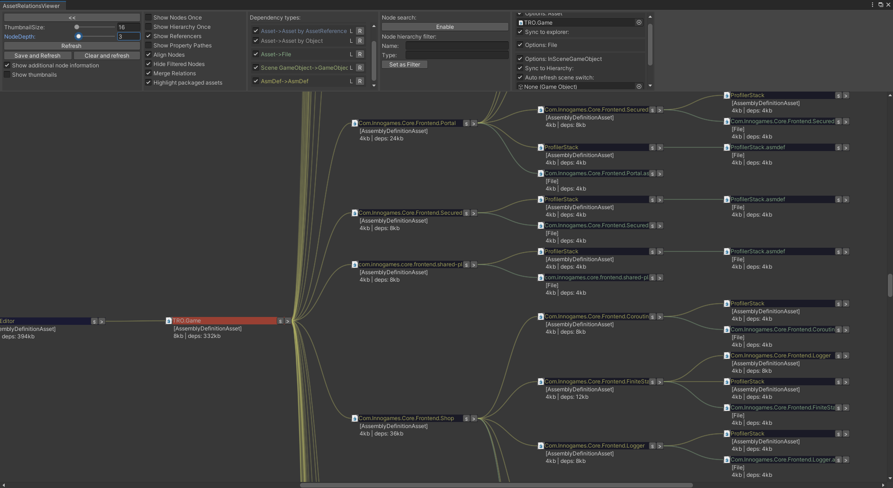Viewport: 893px width, 488px height.
Task: Click the 's' button on Frontend.Logger.asmdef file node
Action: coord(839,460)
